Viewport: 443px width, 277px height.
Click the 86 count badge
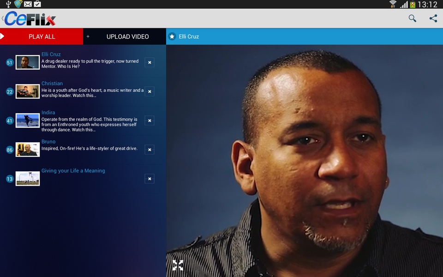(x=10, y=150)
